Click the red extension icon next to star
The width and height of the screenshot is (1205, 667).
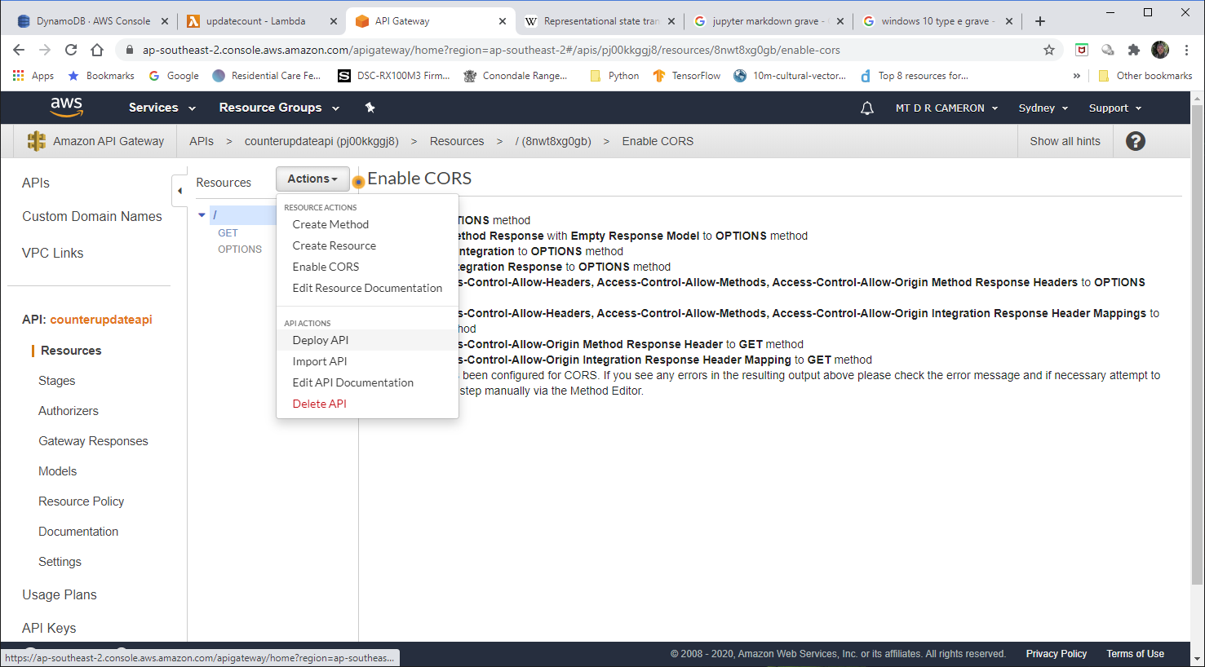pos(1082,50)
